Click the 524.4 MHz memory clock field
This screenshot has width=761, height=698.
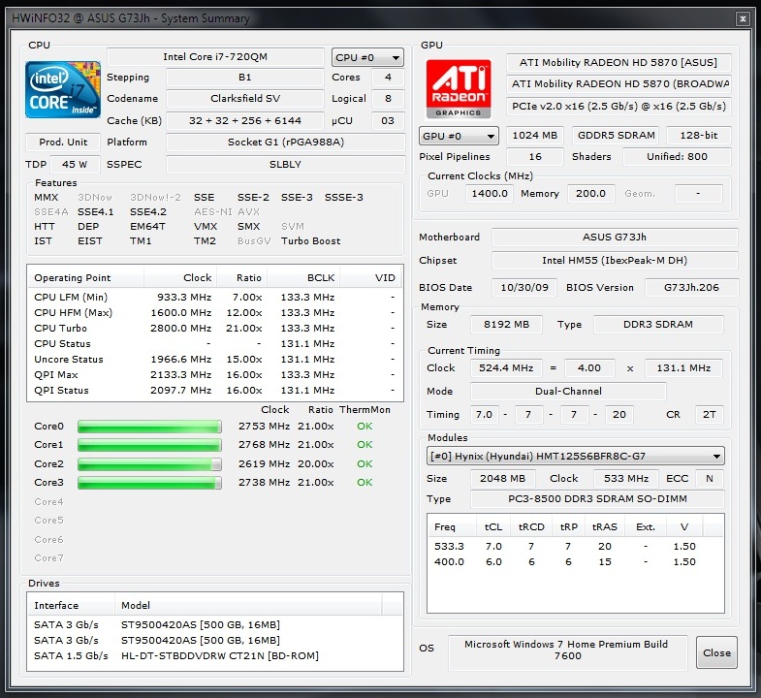pos(506,368)
